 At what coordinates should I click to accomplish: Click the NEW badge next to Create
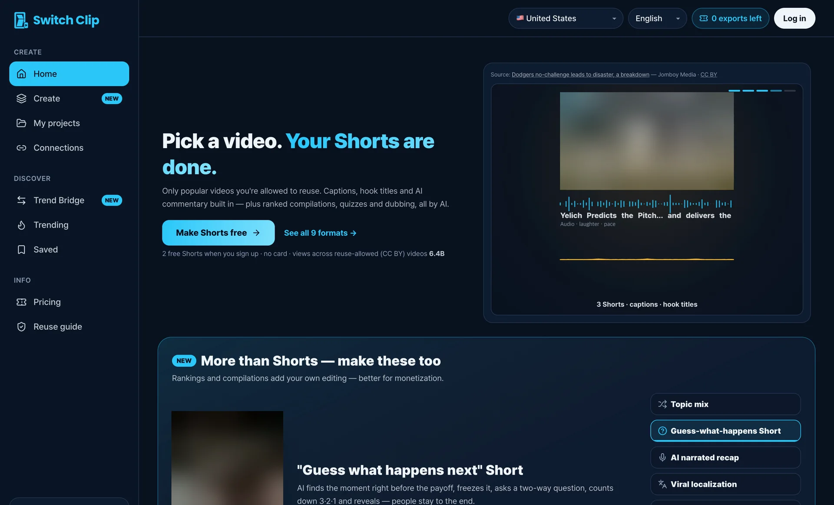[x=112, y=99]
